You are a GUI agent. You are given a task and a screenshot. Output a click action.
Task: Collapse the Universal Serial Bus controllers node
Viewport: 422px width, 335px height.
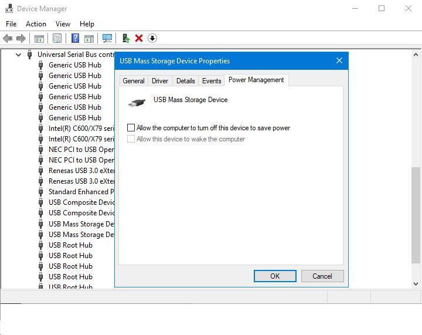tap(18, 55)
